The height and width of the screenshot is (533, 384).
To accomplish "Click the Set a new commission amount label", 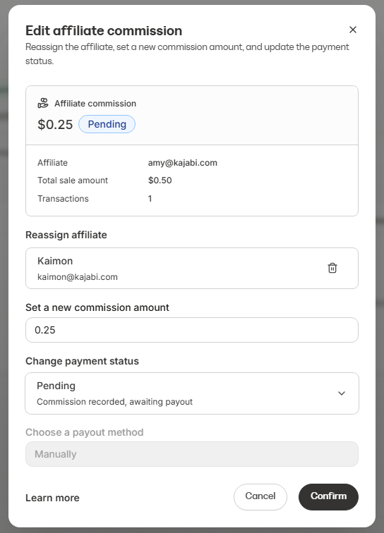I will click(x=97, y=307).
